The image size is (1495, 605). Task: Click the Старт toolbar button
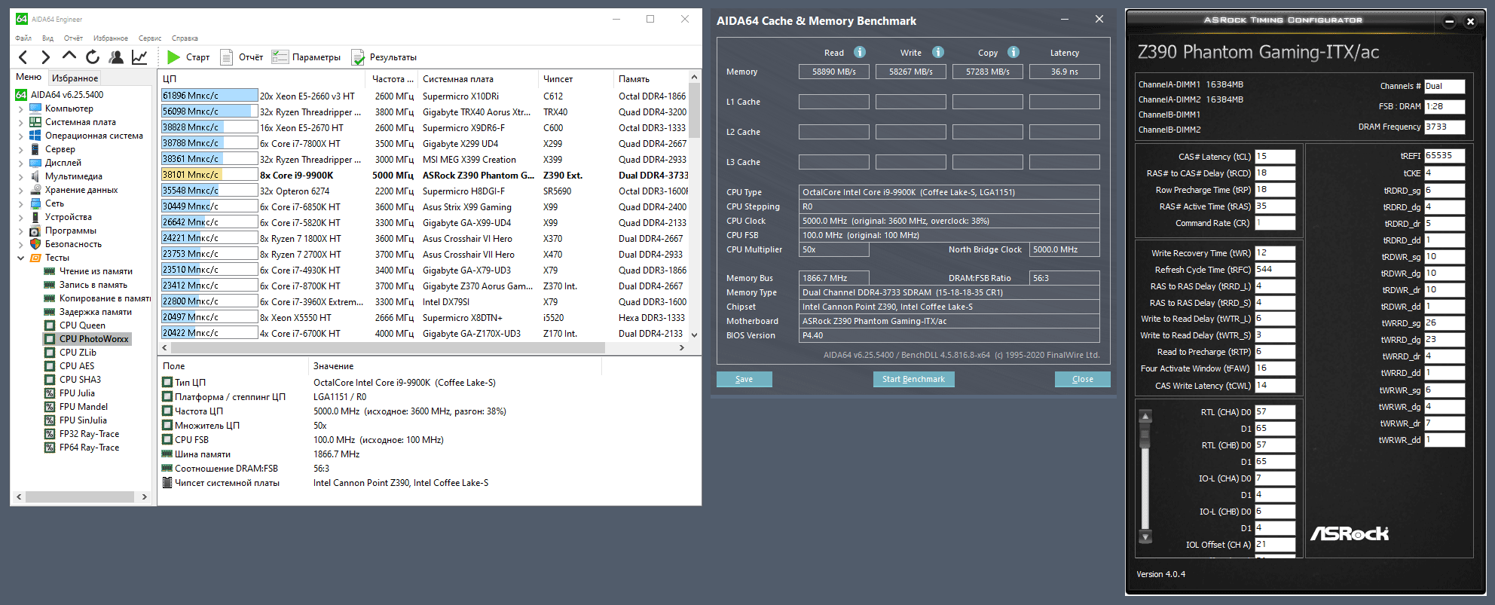(188, 57)
